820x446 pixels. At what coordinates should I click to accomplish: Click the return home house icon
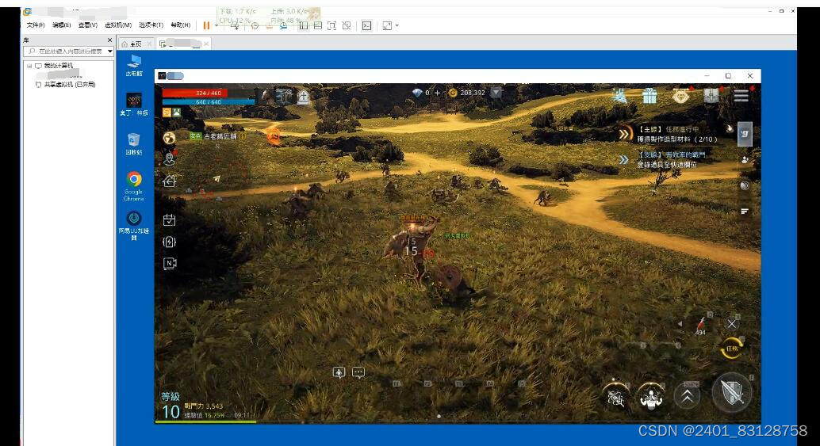point(169,181)
